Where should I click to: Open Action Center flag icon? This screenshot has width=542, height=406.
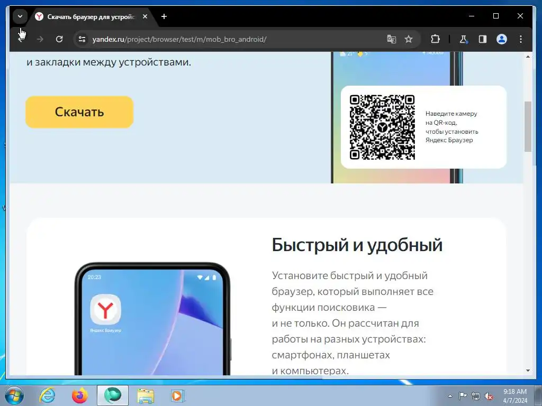pyautogui.click(x=463, y=396)
